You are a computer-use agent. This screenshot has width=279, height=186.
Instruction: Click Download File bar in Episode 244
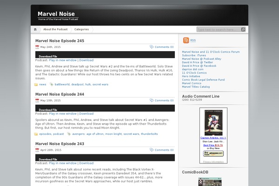105,108
